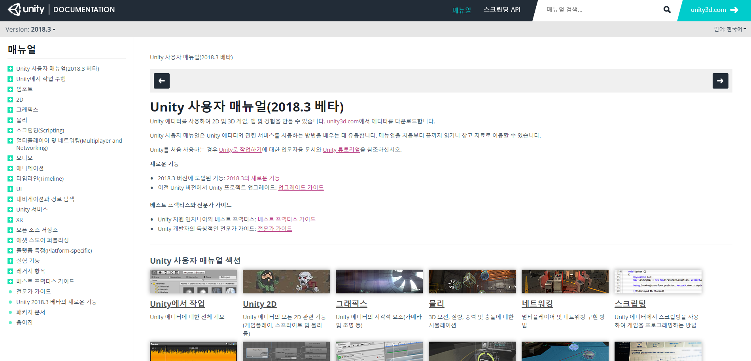Open the 스크립팅 section heading link
This screenshot has height=361, width=751.
[x=630, y=304]
